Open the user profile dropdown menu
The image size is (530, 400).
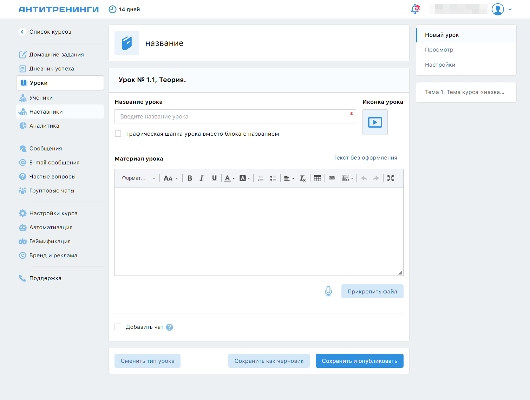[x=502, y=9]
